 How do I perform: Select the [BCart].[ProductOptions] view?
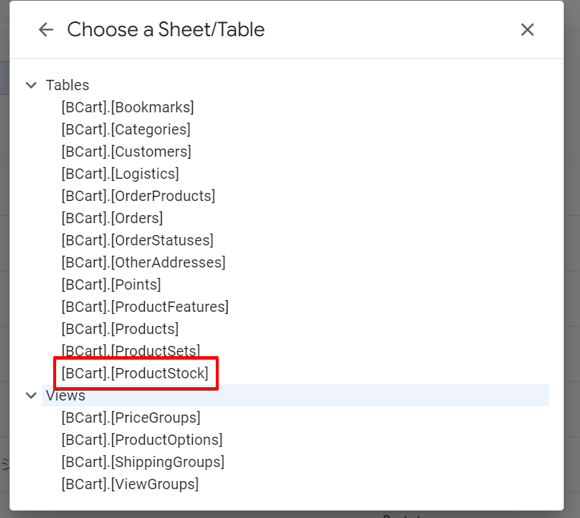[x=142, y=440]
